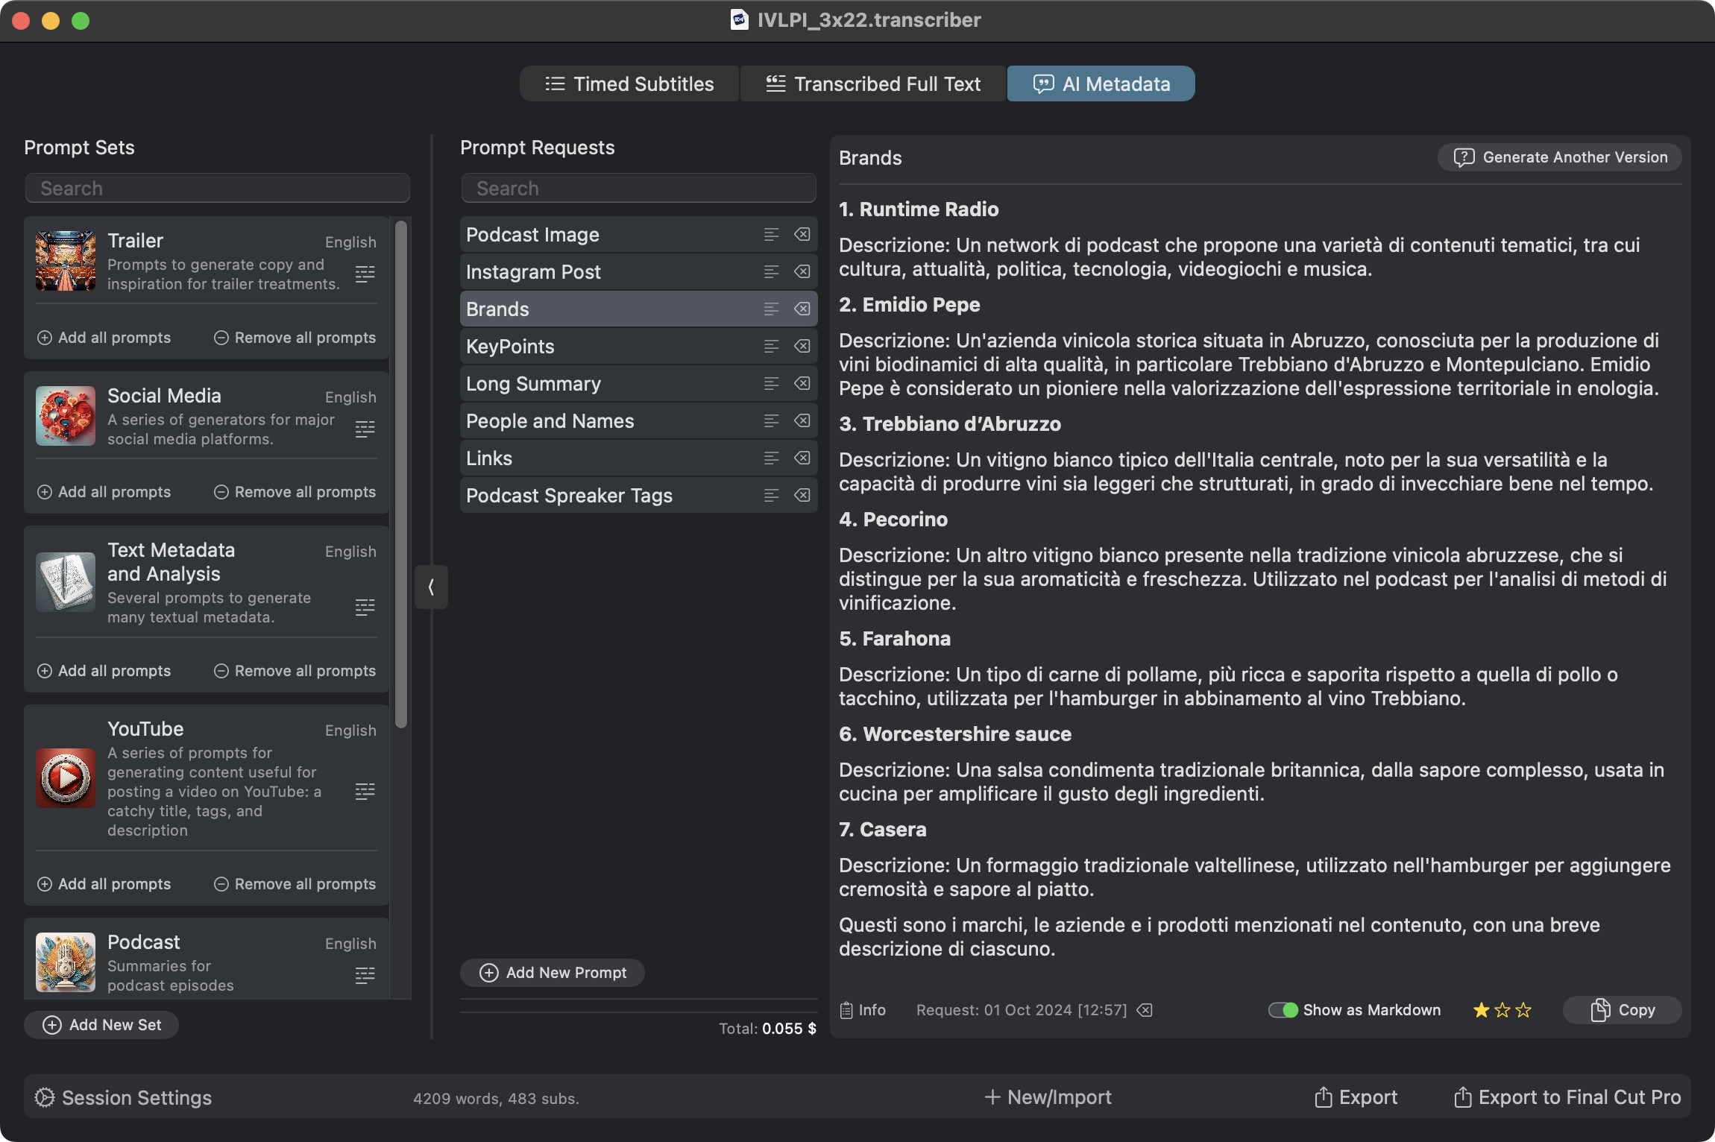Viewport: 1715px width, 1142px height.
Task: Open the Export menu
Action: [1356, 1097]
